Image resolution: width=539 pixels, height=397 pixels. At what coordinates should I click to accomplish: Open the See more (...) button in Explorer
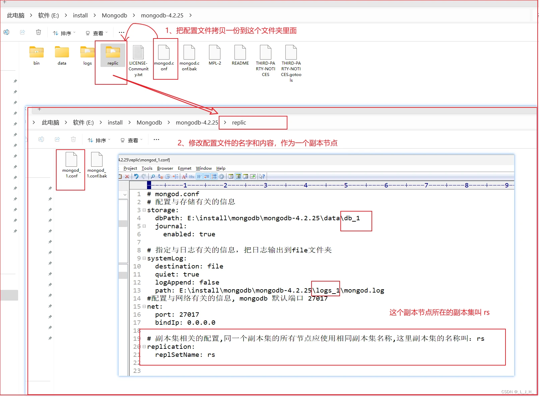pyautogui.click(x=121, y=32)
